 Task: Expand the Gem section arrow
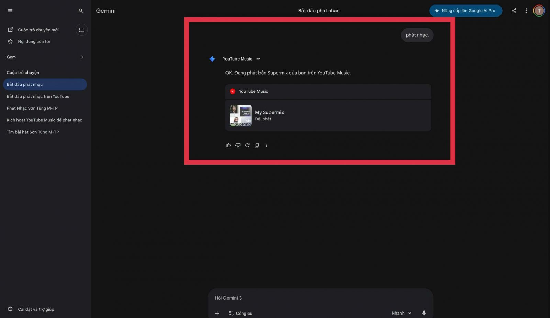click(82, 57)
